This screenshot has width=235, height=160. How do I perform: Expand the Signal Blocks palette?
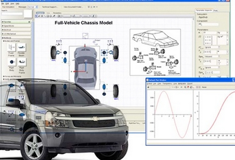pos(16,26)
